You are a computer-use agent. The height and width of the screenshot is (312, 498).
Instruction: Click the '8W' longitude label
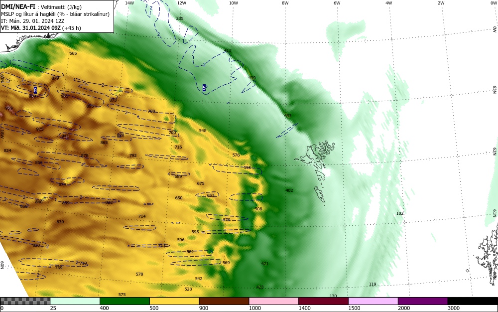coord(285,3)
